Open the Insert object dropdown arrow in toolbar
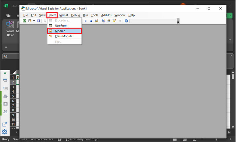The width and height of the screenshot is (236, 142). pos(34,21)
